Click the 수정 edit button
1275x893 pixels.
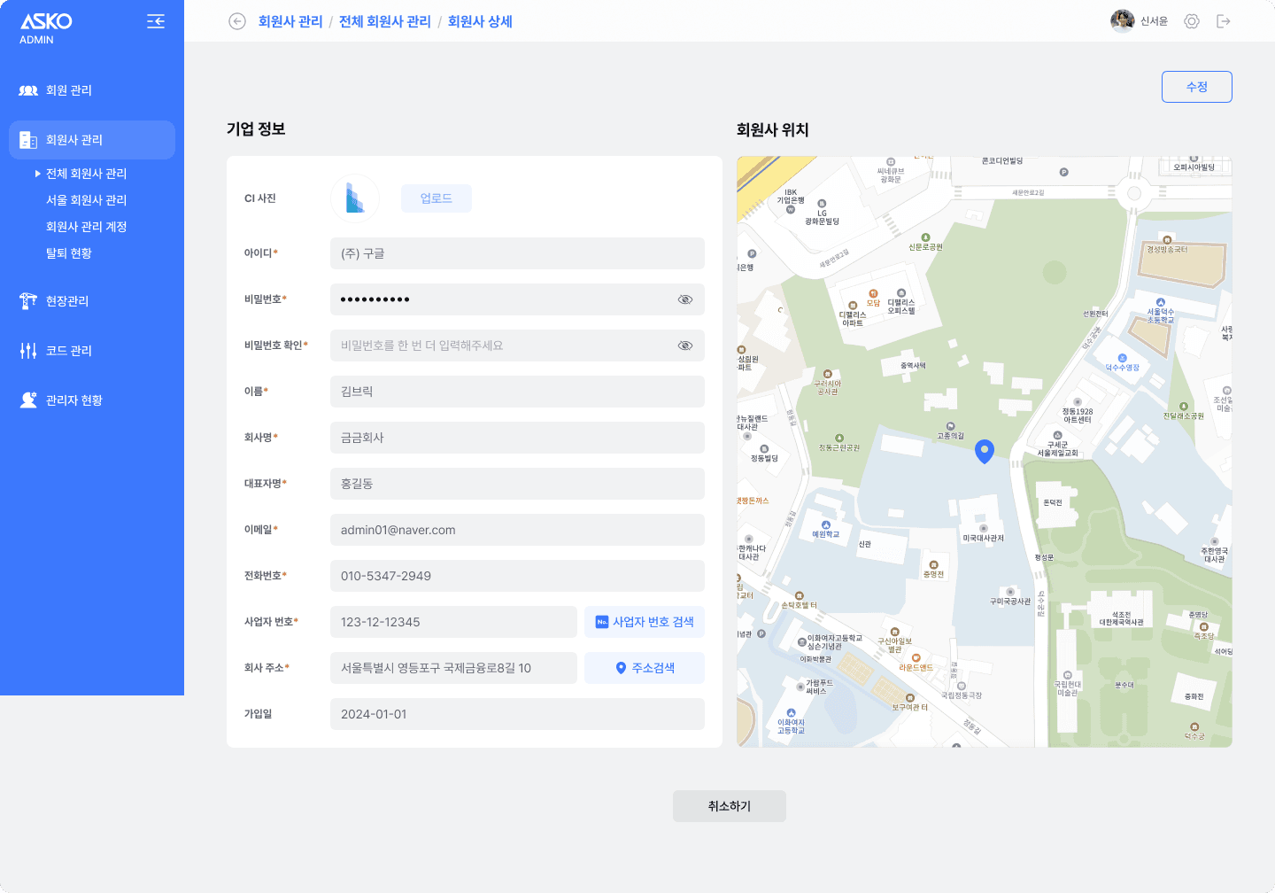pos(1197,87)
